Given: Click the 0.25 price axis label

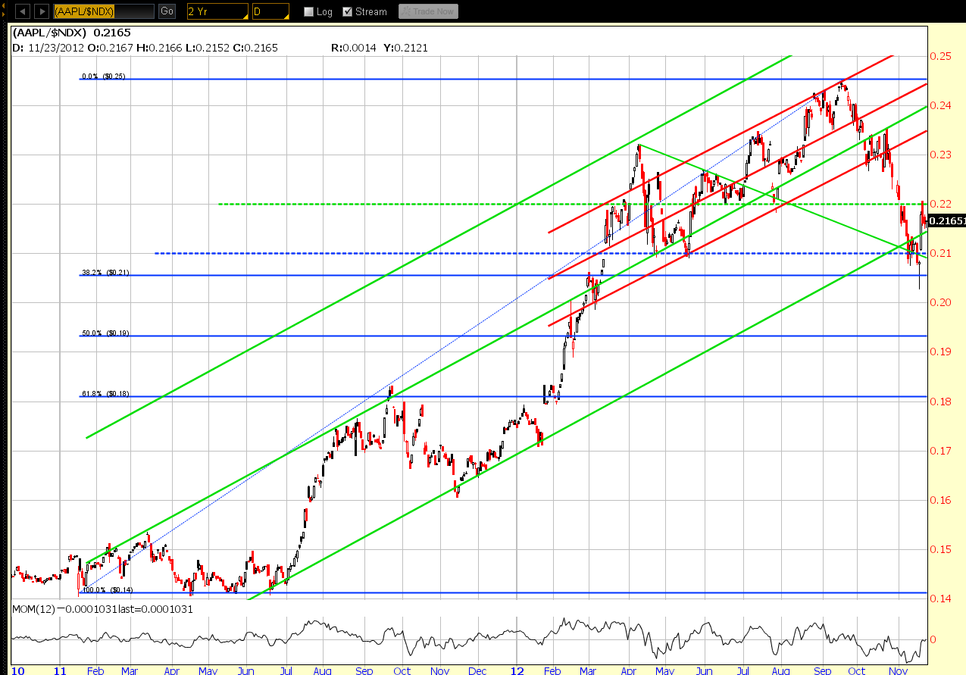Looking at the screenshot, I should click(x=942, y=56).
